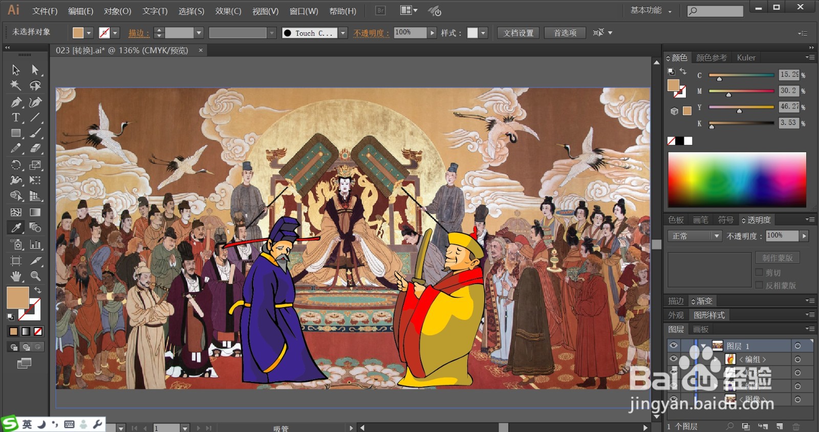Select the Blend tool
Image resolution: width=819 pixels, height=432 pixels.
point(35,228)
